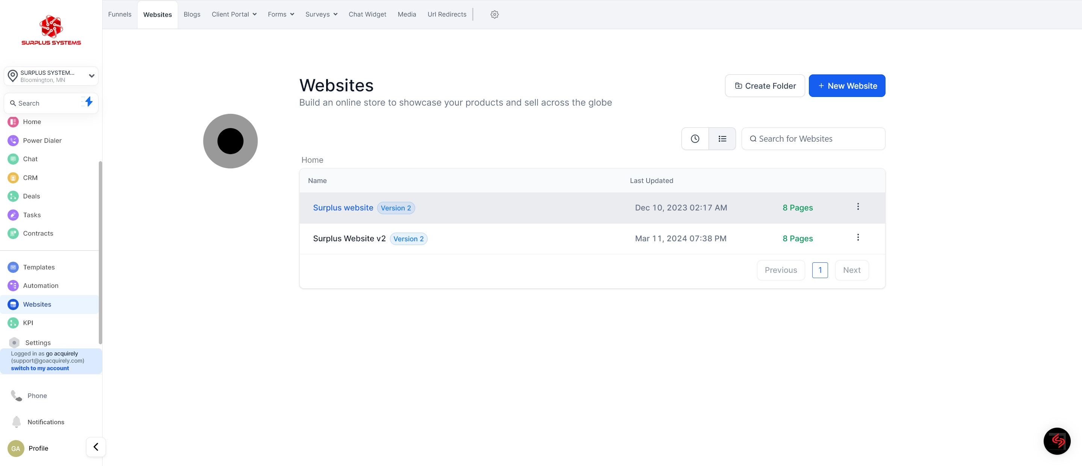Open the Blogs tab
Viewport: 1082px width, 466px height.
point(192,14)
